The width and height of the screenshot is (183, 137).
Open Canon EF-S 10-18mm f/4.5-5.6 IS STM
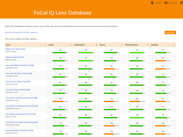tap(22, 122)
